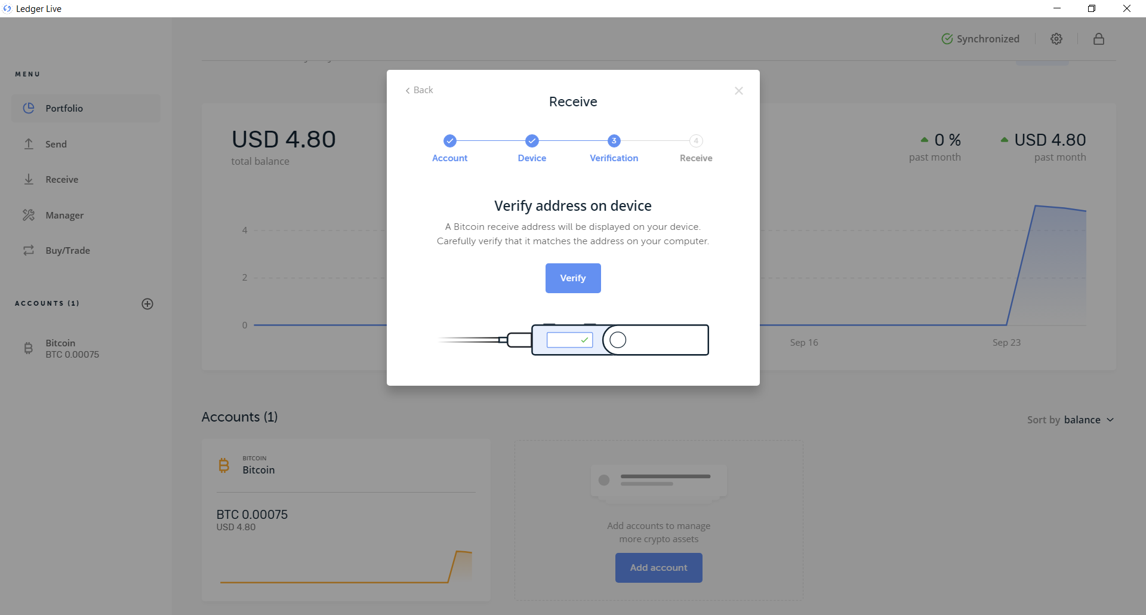Click the Buy/Trade exchange arrows icon
The image size is (1146, 615).
point(29,251)
